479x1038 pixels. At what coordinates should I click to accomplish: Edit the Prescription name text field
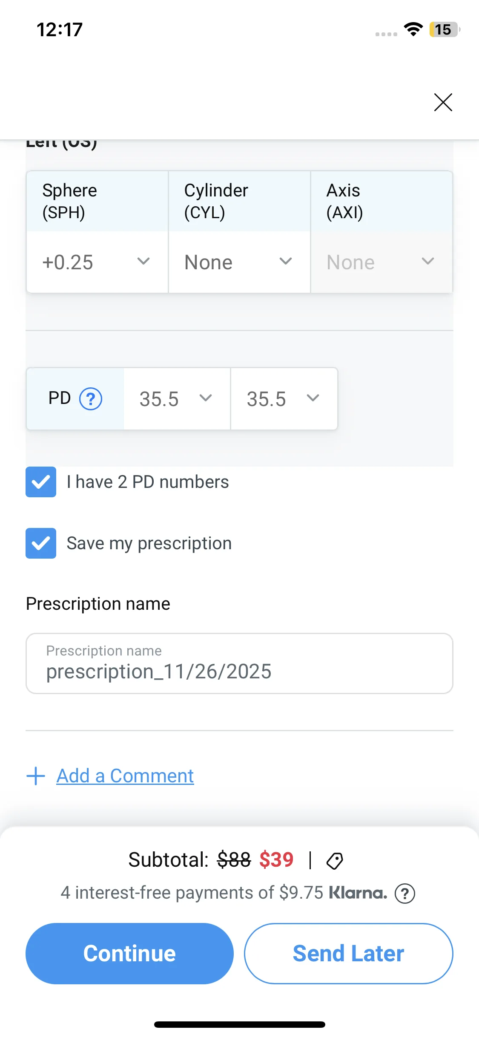coord(239,664)
